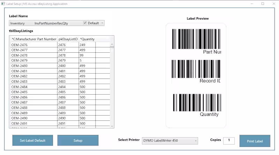The image size is (279, 155).
Task: Select the OEM-2487 cell
Action: coord(34,102)
